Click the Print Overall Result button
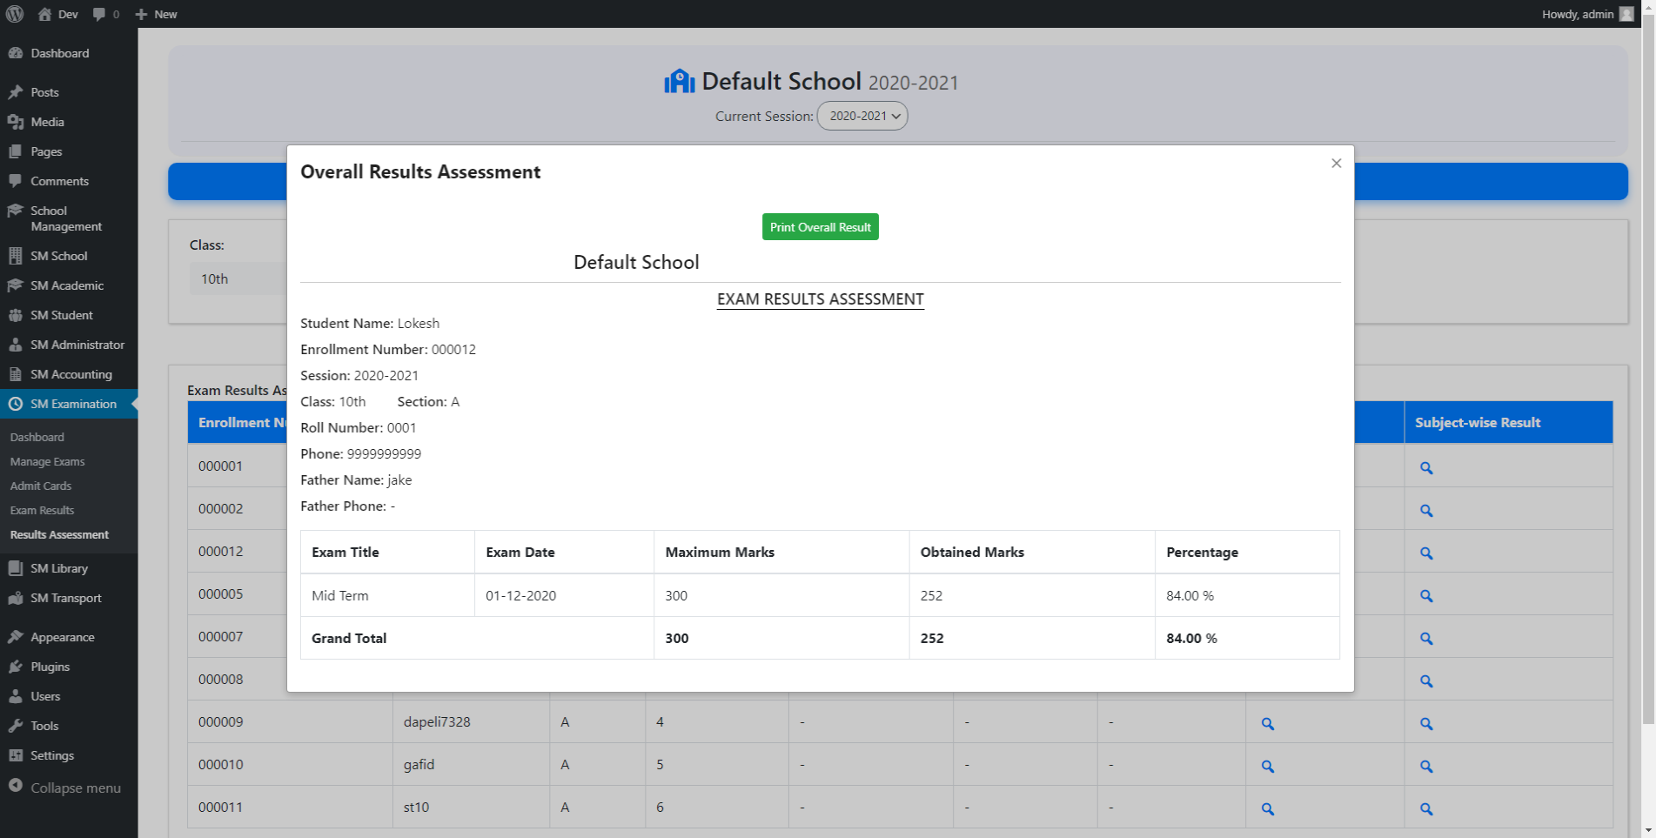 [820, 227]
